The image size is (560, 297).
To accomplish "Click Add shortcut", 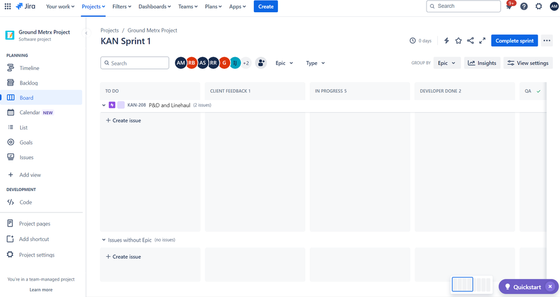I will point(41,239).
